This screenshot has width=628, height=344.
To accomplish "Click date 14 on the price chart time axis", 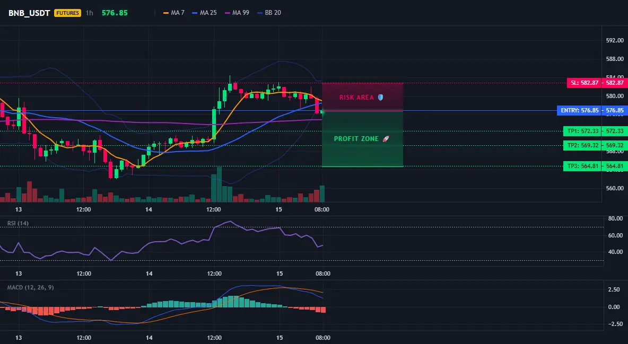I will click(x=149, y=209).
